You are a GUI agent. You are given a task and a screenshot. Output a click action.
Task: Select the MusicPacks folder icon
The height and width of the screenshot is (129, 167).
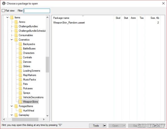[20, 80]
